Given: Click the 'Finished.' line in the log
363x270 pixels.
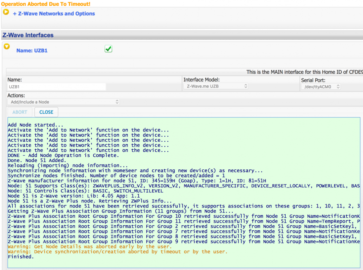Looking at the screenshot, I should tap(21, 257).
